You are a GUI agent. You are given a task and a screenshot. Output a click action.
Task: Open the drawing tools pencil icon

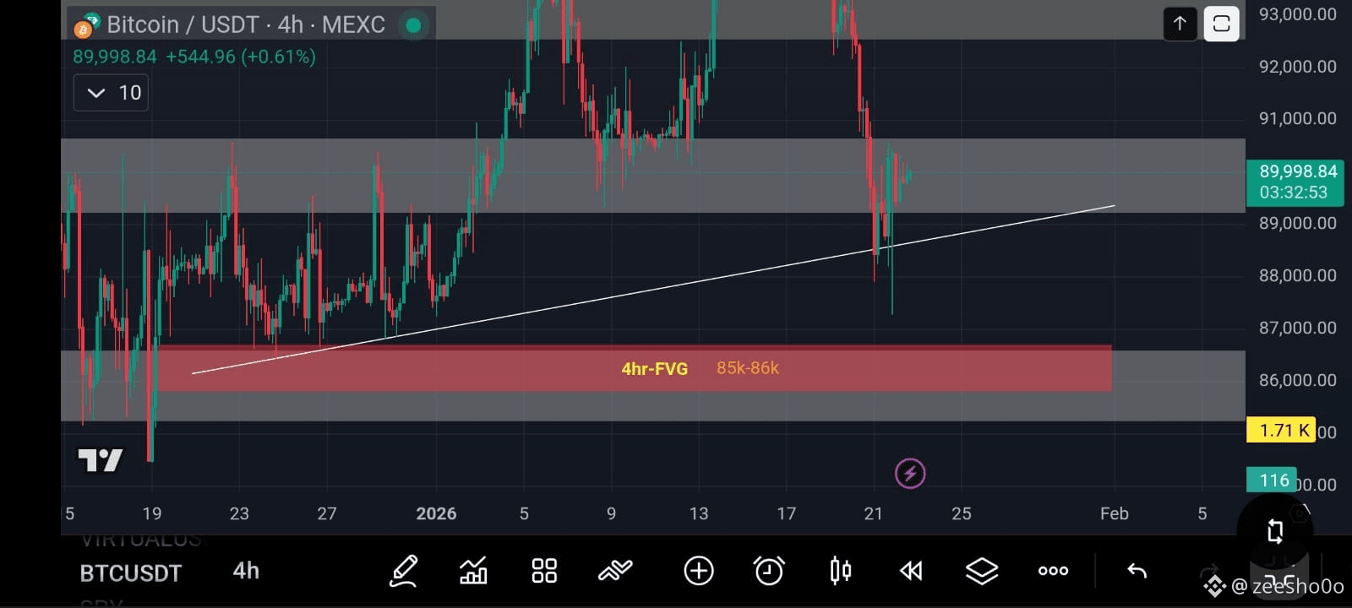(403, 571)
